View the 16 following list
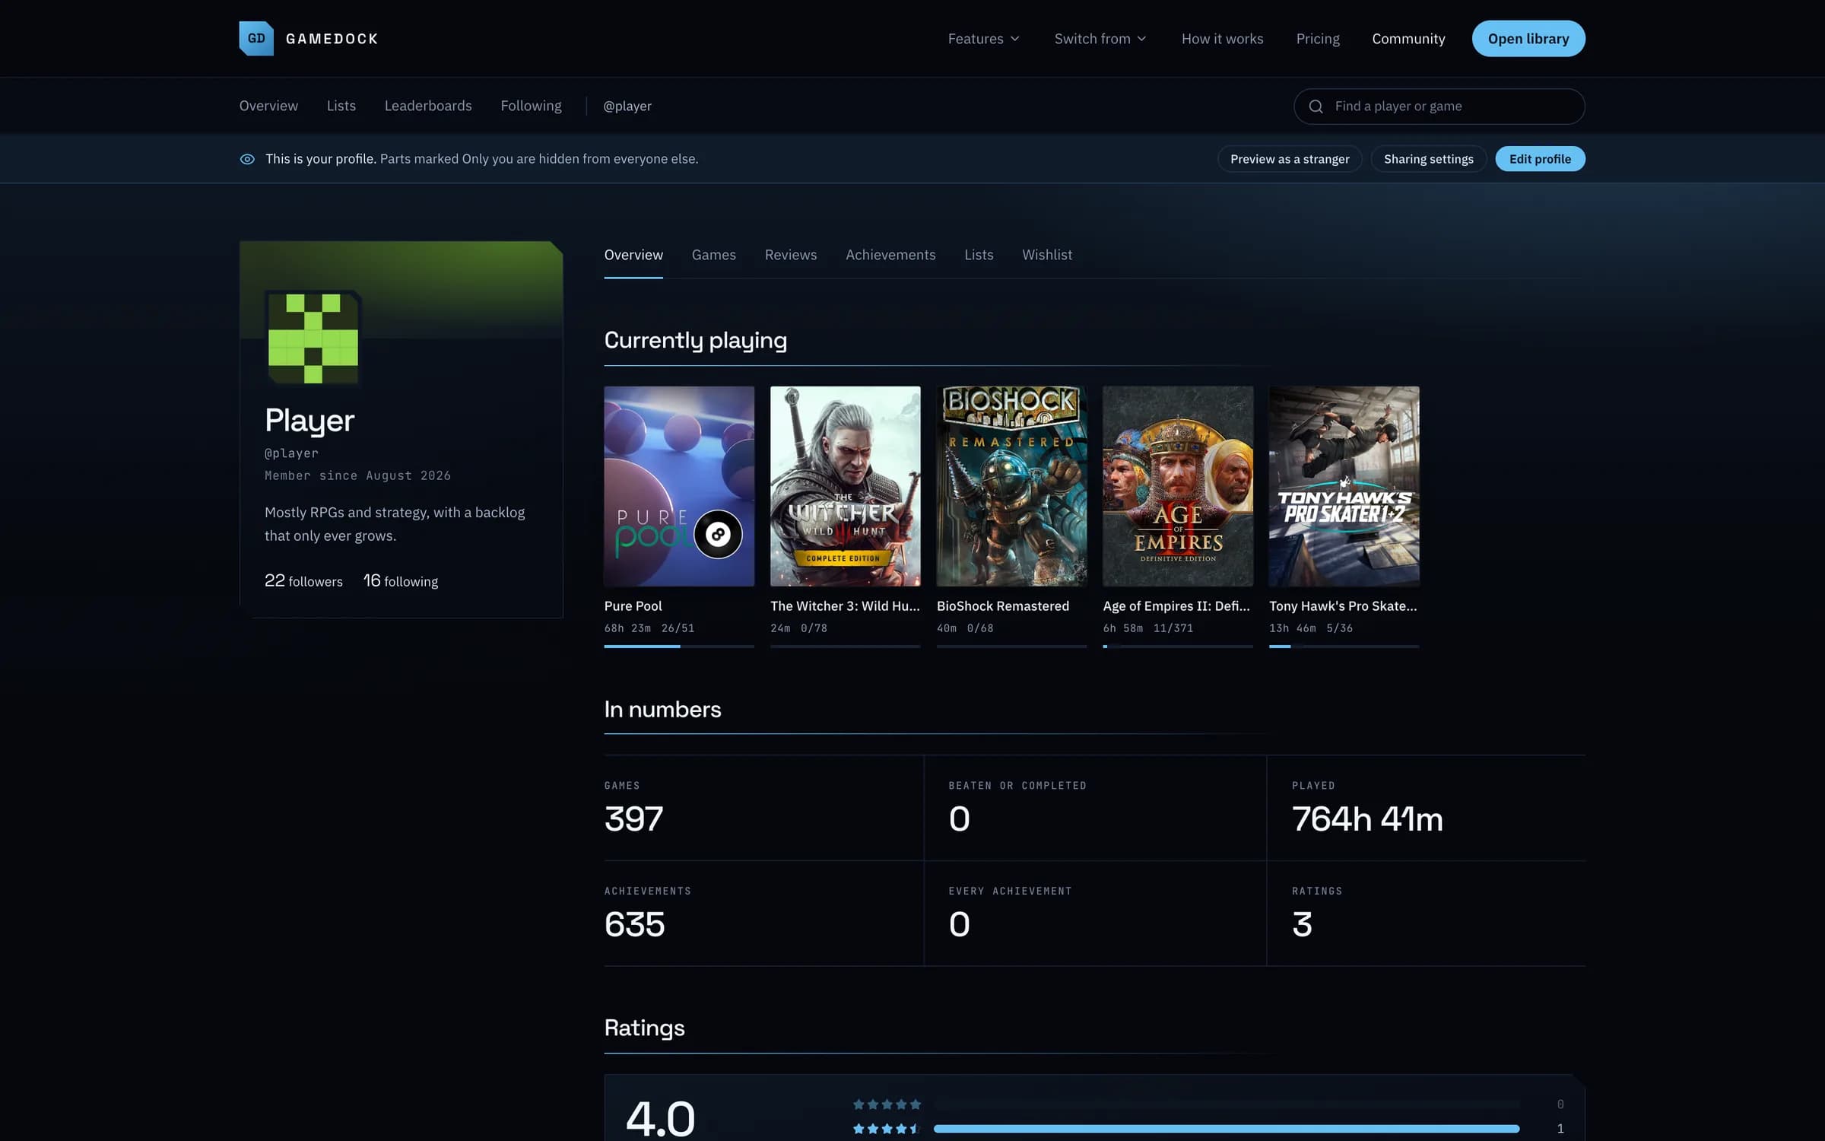 point(401,581)
